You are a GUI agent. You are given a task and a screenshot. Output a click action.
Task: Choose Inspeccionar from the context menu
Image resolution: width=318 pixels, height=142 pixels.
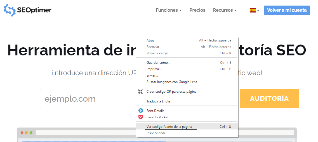[x=156, y=133]
